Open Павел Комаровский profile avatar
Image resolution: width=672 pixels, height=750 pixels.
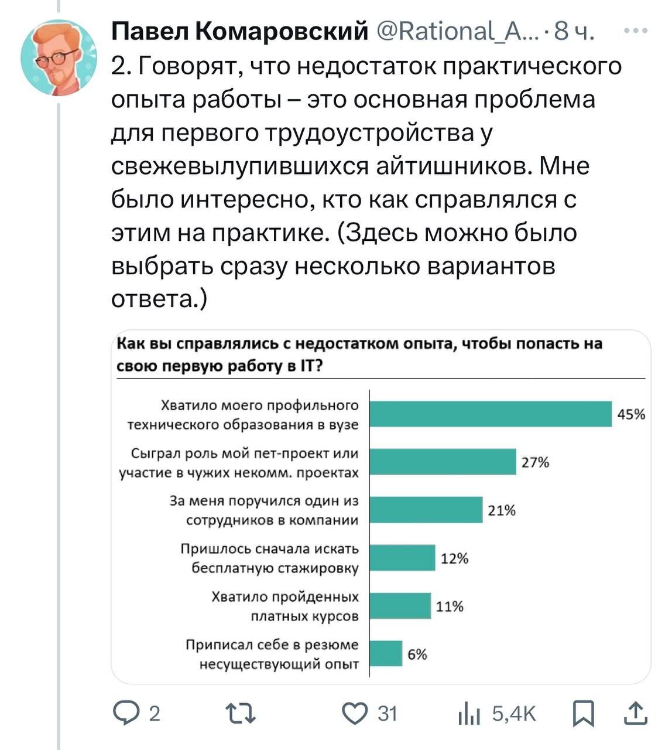(59, 57)
